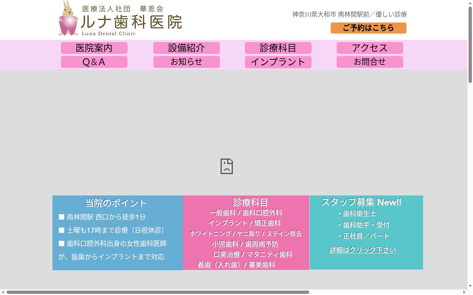
Task: Go to 診療科目 in navigation bar
Action: coord(278,48)
